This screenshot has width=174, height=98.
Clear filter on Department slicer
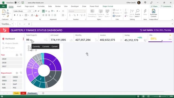[x=21, y=73]
